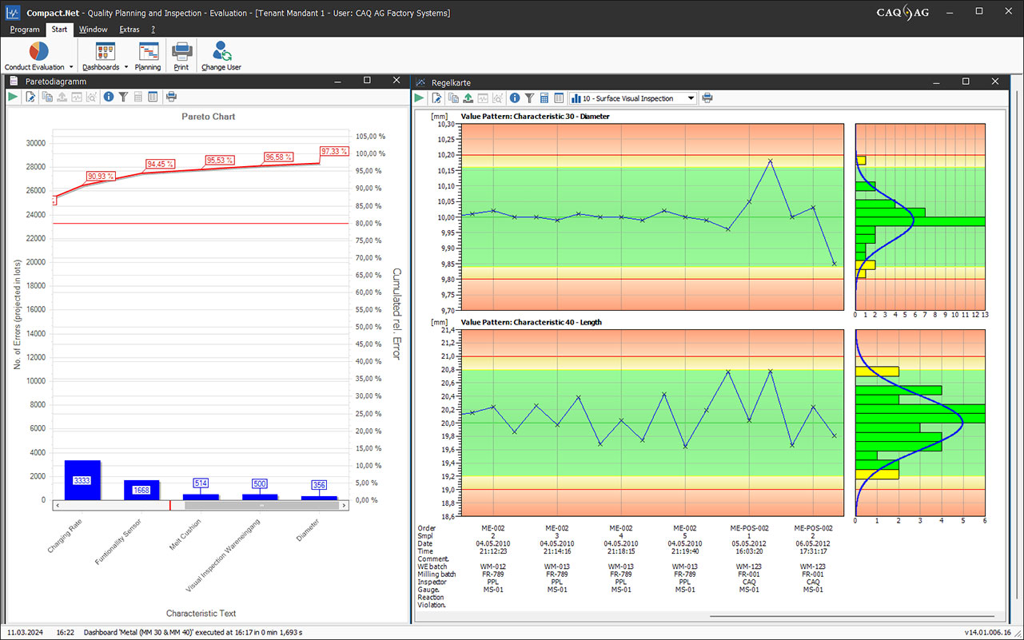This screenshot has height=640, width=1024.
Task: Start Regelkarte evaluation with green play icon
Action: (x=420, y=98)
